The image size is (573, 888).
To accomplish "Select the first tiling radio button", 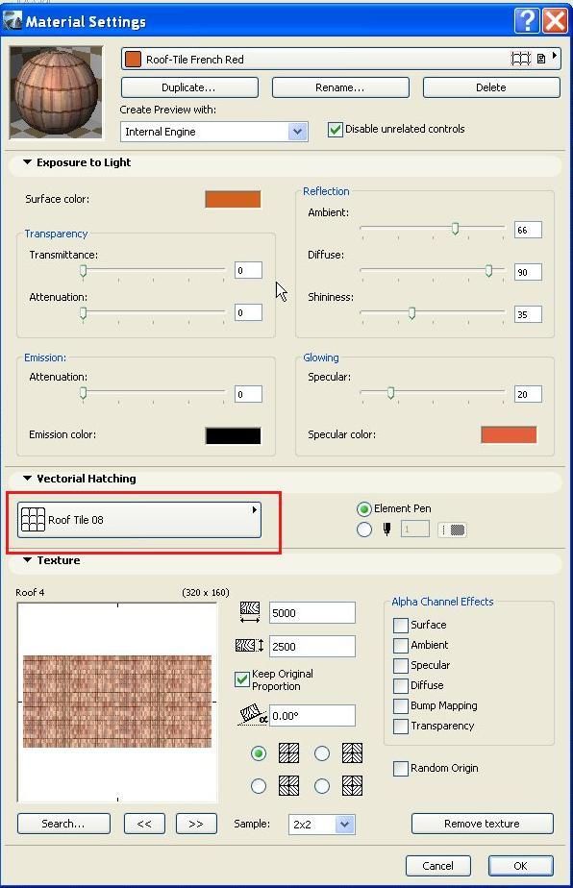I will 259,753.
